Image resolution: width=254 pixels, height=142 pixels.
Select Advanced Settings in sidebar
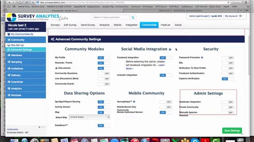coord(25,50)
